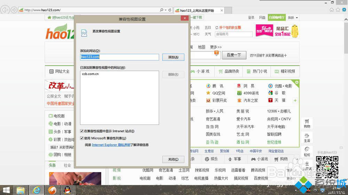Image resolution: width=348 pixels, height=195 pixels.
Task: Open the 亚马逊 link
Action: click(x=212, y=142)
